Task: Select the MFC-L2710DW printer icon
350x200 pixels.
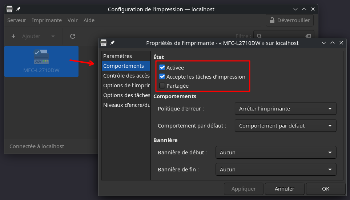Action: tap(41, 57)
